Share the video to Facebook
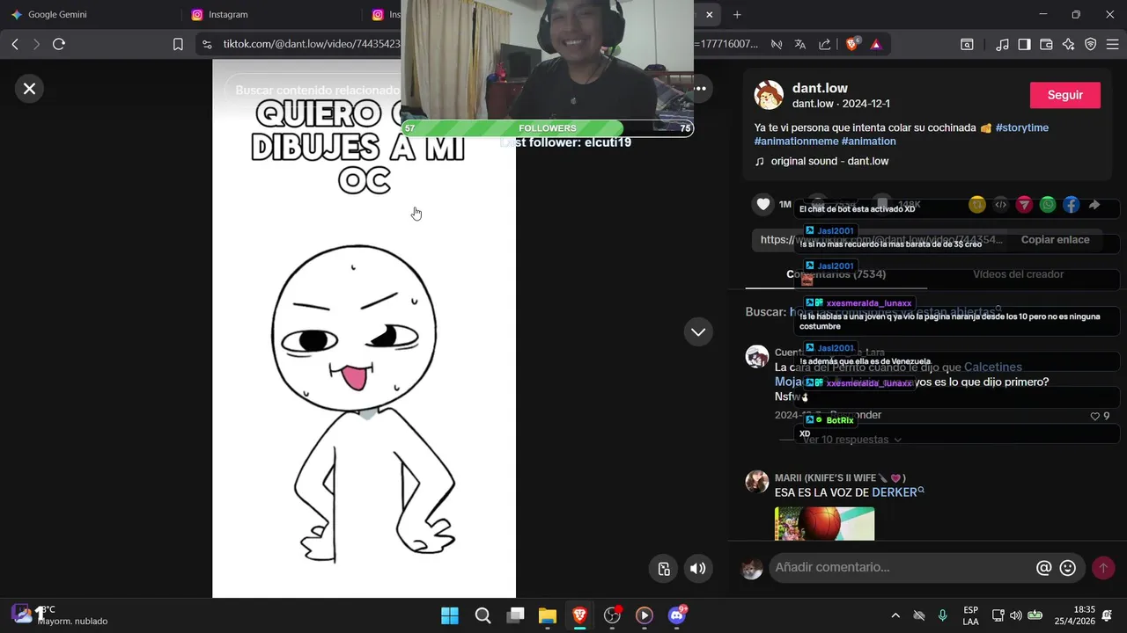 point(1071,205)
